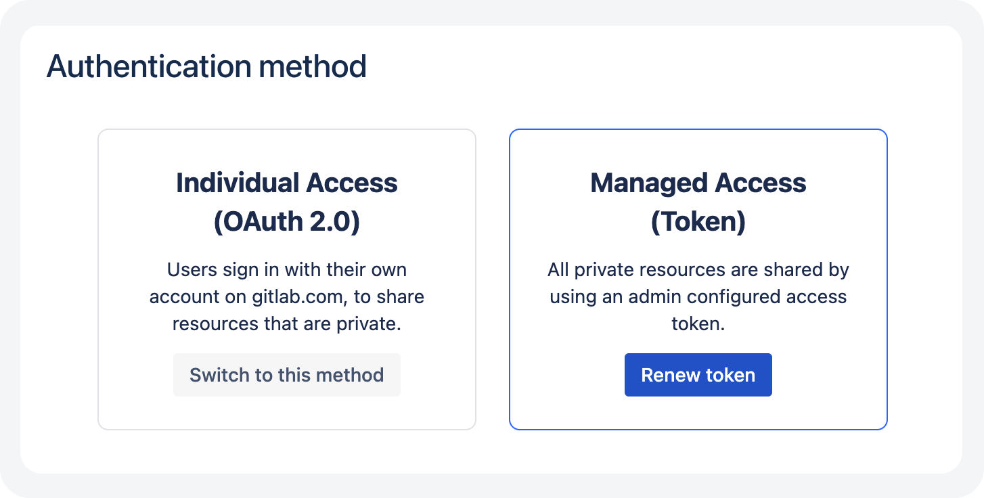
Task: Choose the OAuth 2.0 authentication option
Action: pyautogui.click(x=286, y=279)
